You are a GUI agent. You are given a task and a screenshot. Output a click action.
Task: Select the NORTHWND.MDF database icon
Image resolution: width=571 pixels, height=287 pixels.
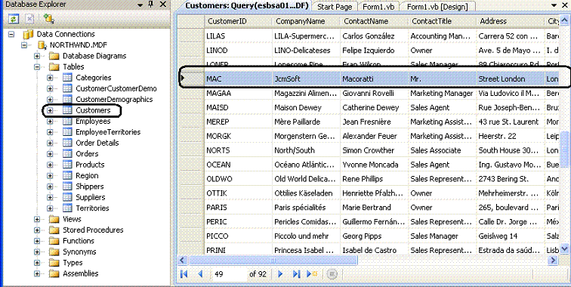(x=42, y=45)
